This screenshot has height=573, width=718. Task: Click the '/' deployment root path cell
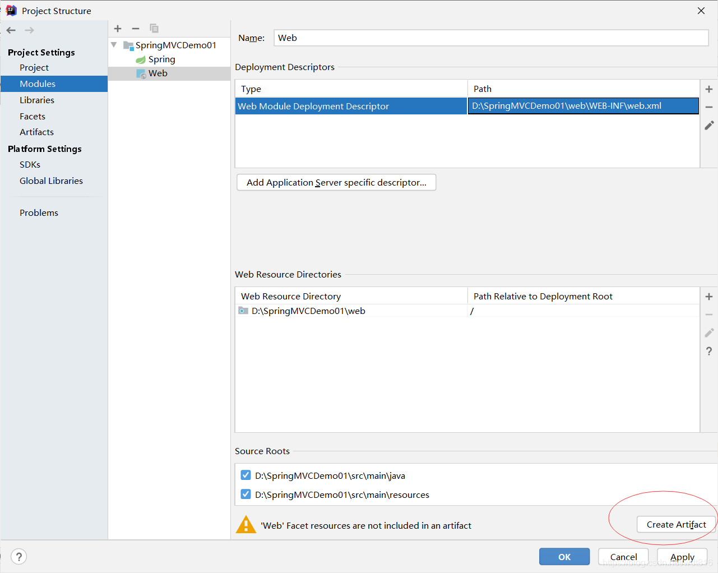583,311
